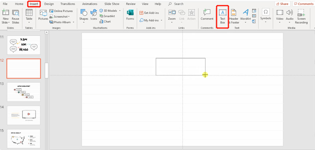Insert a Chart
This screenshot has height=150, width=315.
tap(105, 22)
